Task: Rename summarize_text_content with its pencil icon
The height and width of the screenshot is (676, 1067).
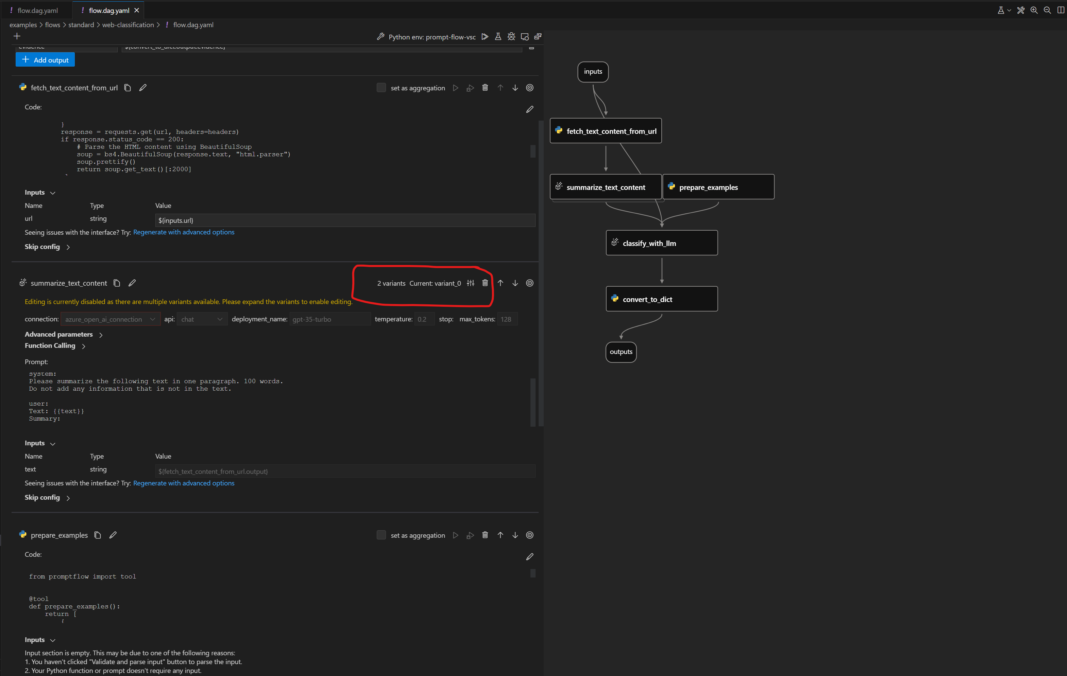Action: tap(132, 283)
